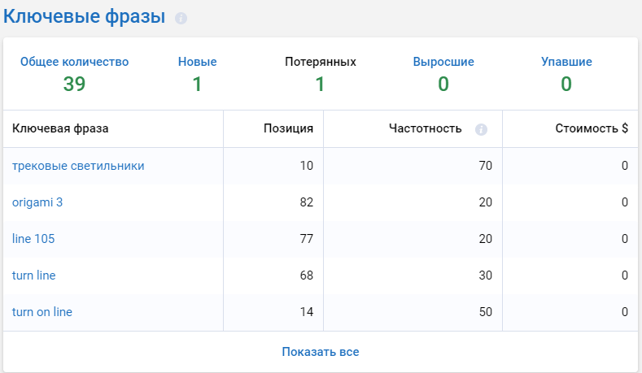Viewport: 642px width, 373px height.
Task: Open the Общее количество stat link
Action: pos(75,62)
